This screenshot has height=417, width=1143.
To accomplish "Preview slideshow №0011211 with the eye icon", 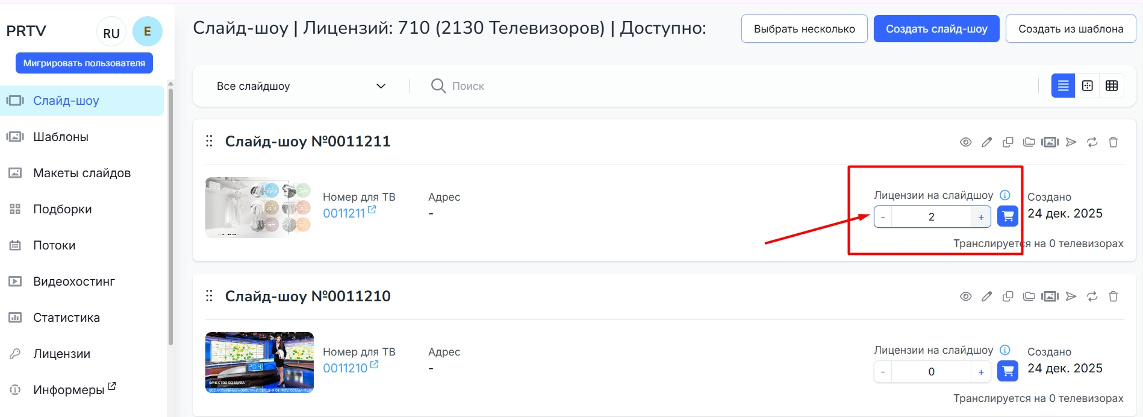I will 965,142.
